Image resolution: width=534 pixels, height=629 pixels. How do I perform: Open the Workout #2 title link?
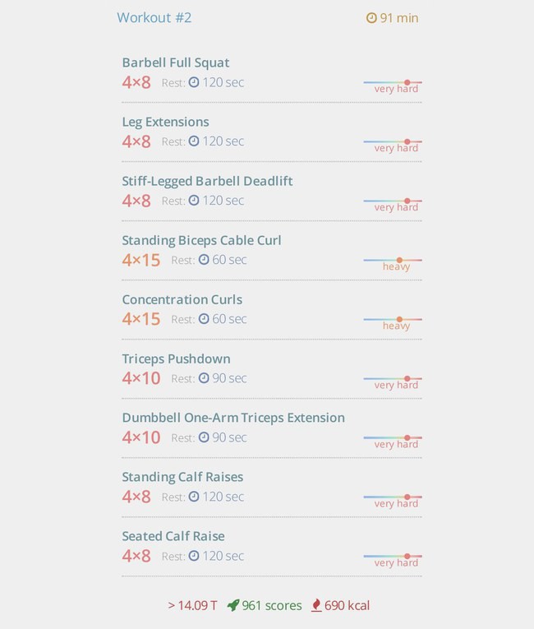154,17
